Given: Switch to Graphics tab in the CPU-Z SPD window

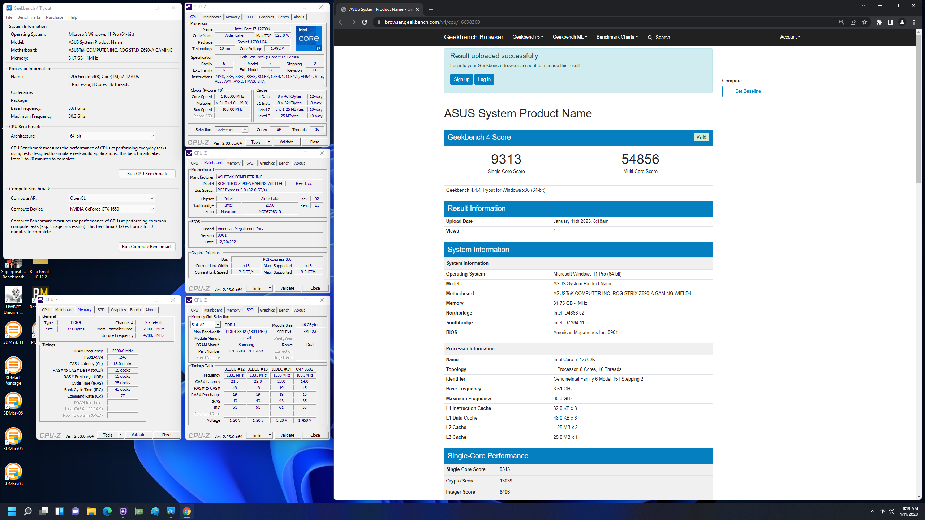Looking at the screenshot, I should coord(267,310).
